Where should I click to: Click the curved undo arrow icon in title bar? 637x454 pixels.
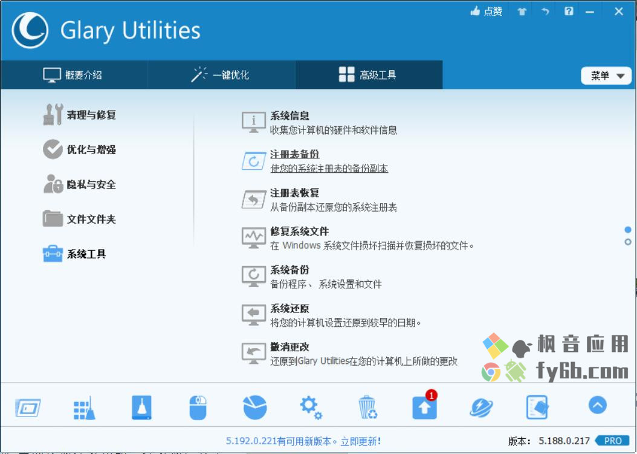pyautogui.click(x=545, y=11)
